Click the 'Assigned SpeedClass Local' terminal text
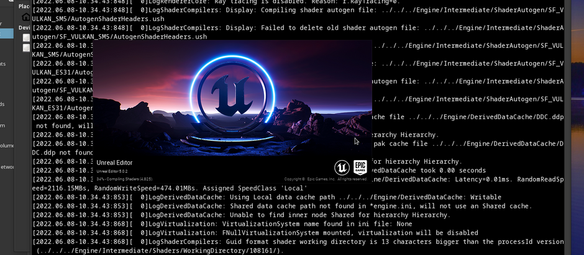 pyautogui.click(x=255, y=188)
